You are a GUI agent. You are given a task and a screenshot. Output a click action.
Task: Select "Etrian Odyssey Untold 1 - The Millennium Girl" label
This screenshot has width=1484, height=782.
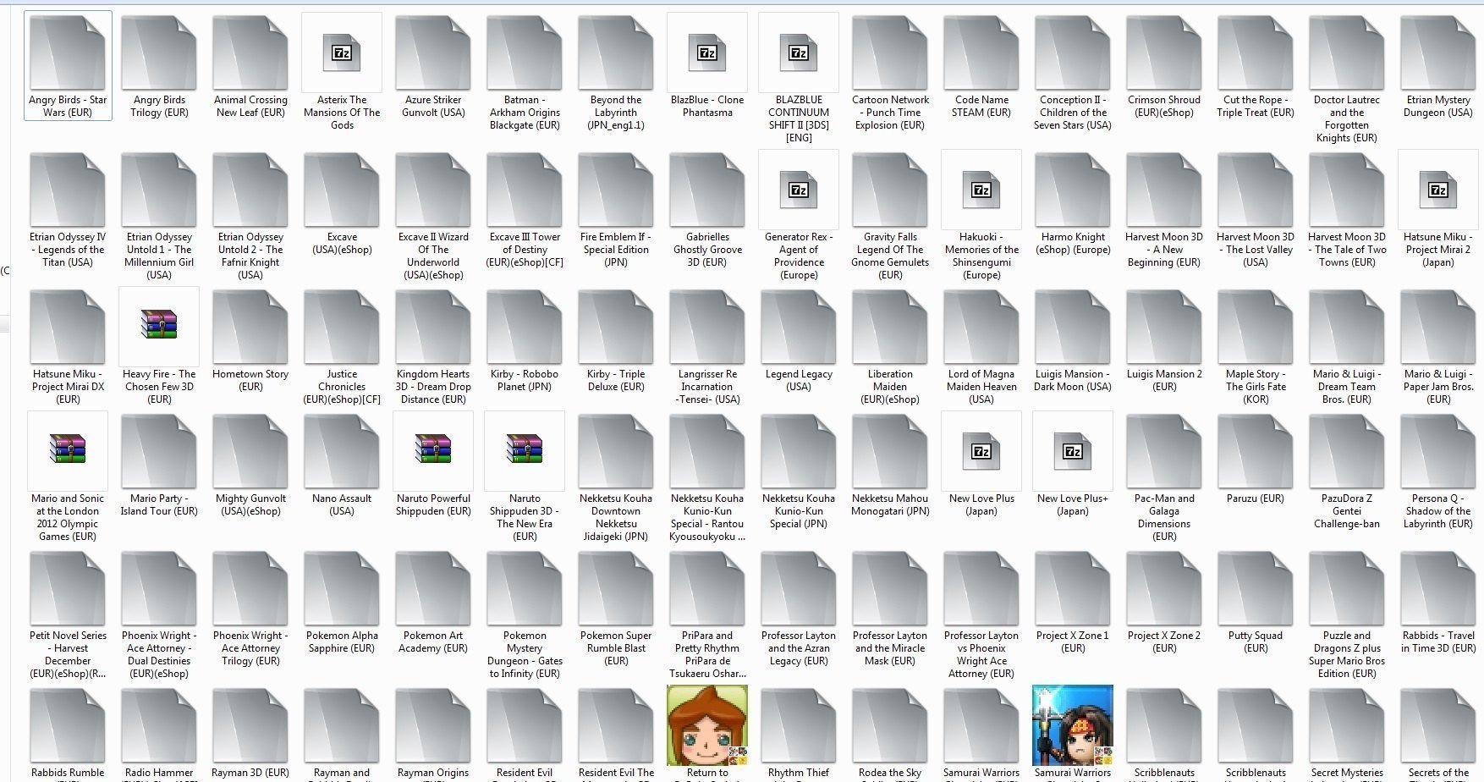point(159,256)
